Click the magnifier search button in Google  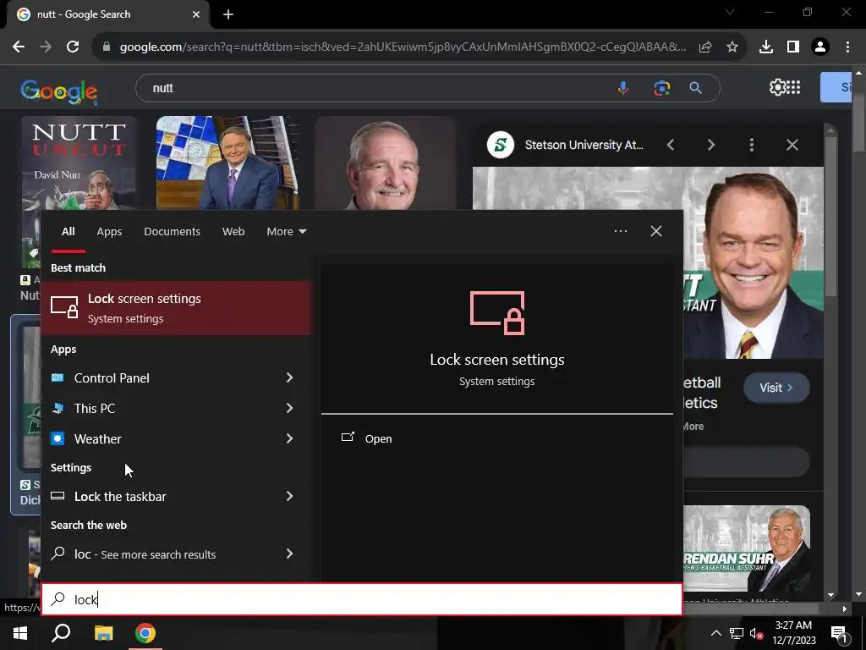pyautogui.click(x=695, y=88)
